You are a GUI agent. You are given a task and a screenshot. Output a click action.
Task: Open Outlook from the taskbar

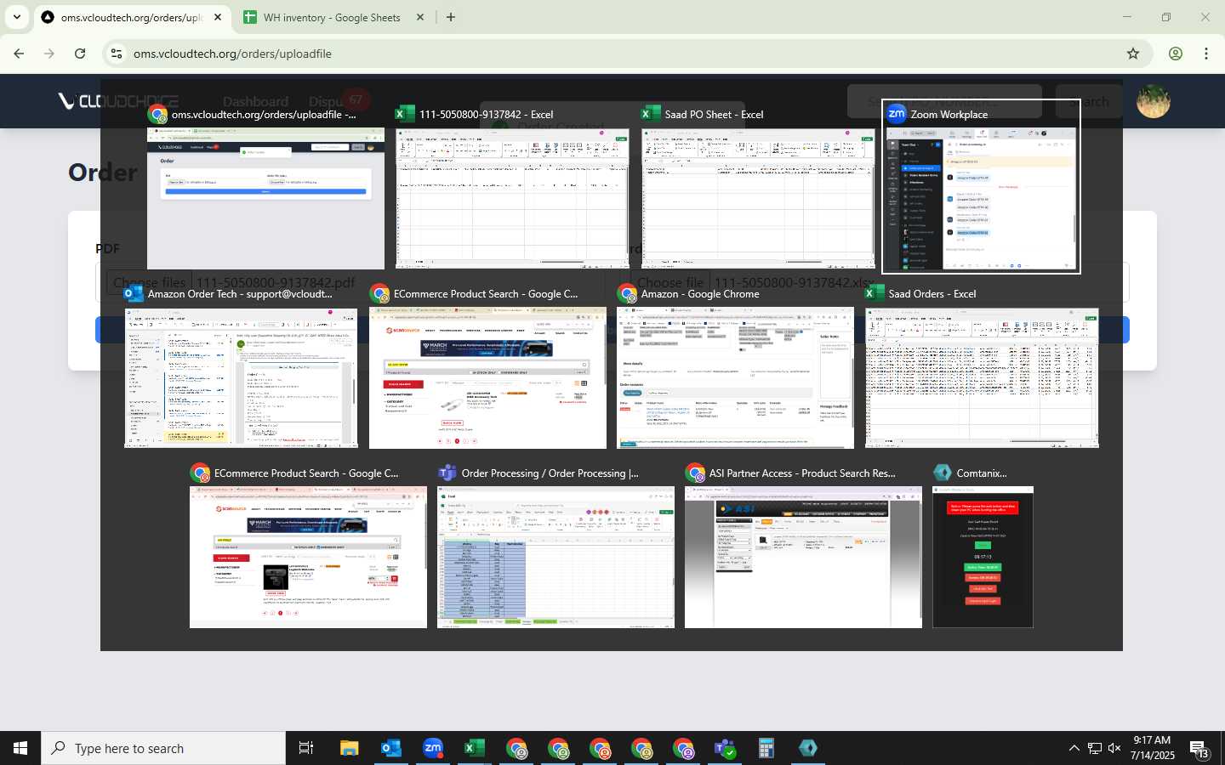point(391,748)
